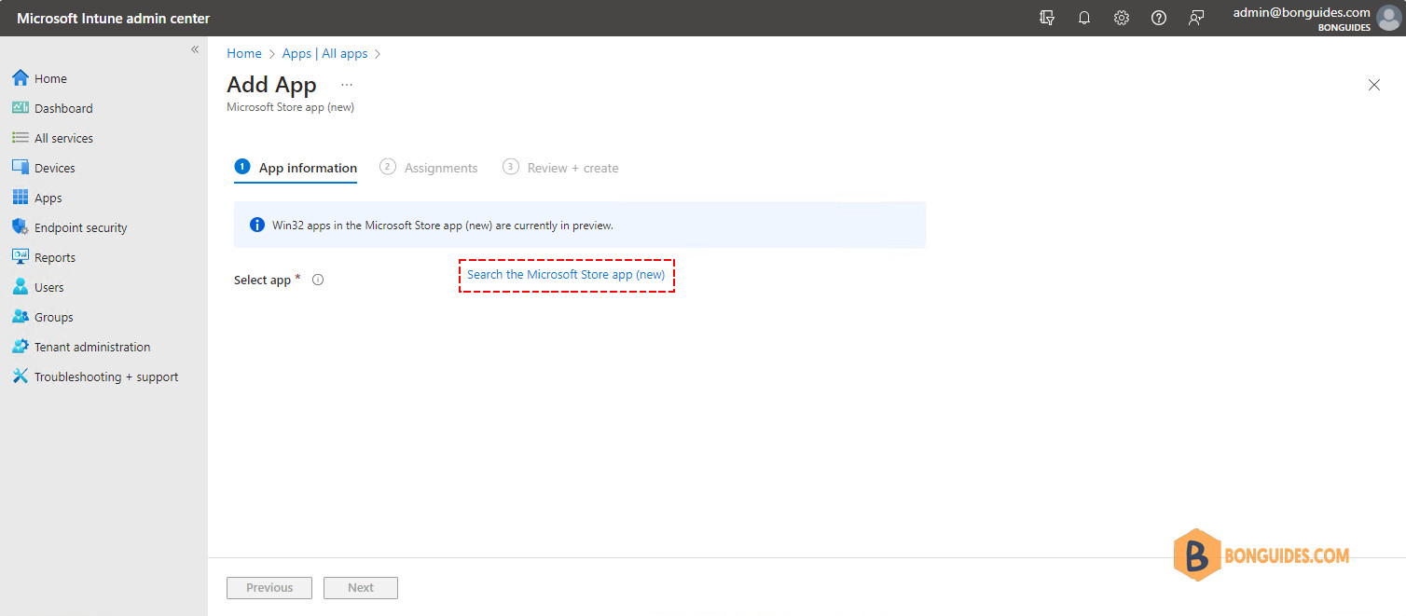1406x616 pixels.
Task: Open Reports from sidebar
Action: click(55, 258)
